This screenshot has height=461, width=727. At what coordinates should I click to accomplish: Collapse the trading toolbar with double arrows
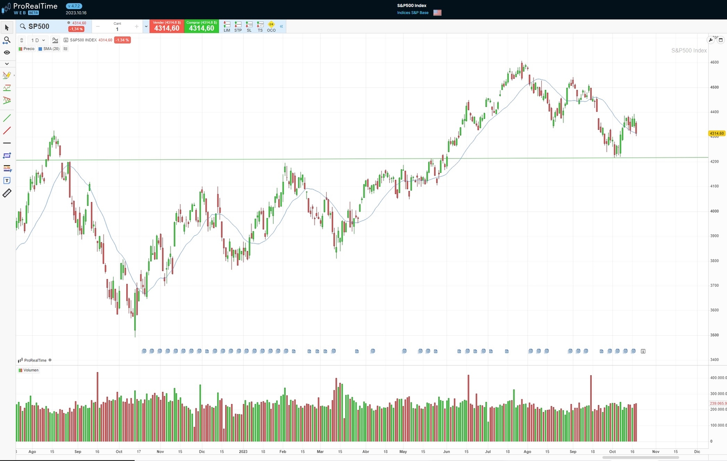click(x=281, y=26)
